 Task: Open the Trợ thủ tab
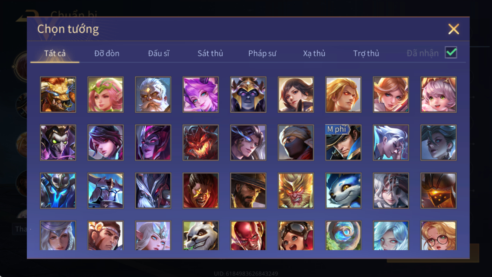coord(366,53)
